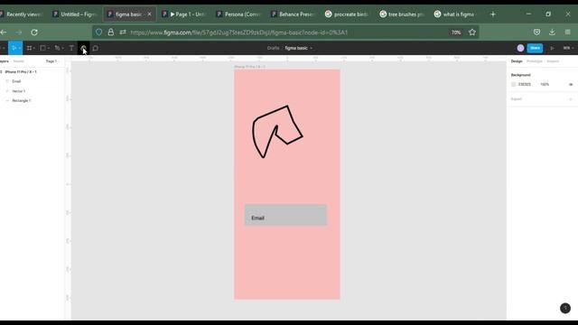This screenshot has width=578, height=325.
Task: Click the permissions icon in address bar
Action: click(x=123, y=32)
